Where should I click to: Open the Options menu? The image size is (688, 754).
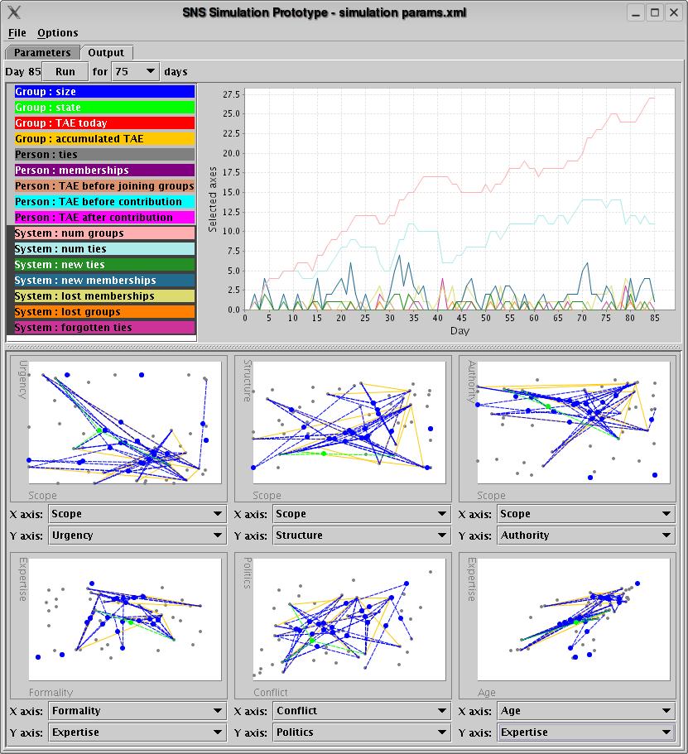(58, 33)
